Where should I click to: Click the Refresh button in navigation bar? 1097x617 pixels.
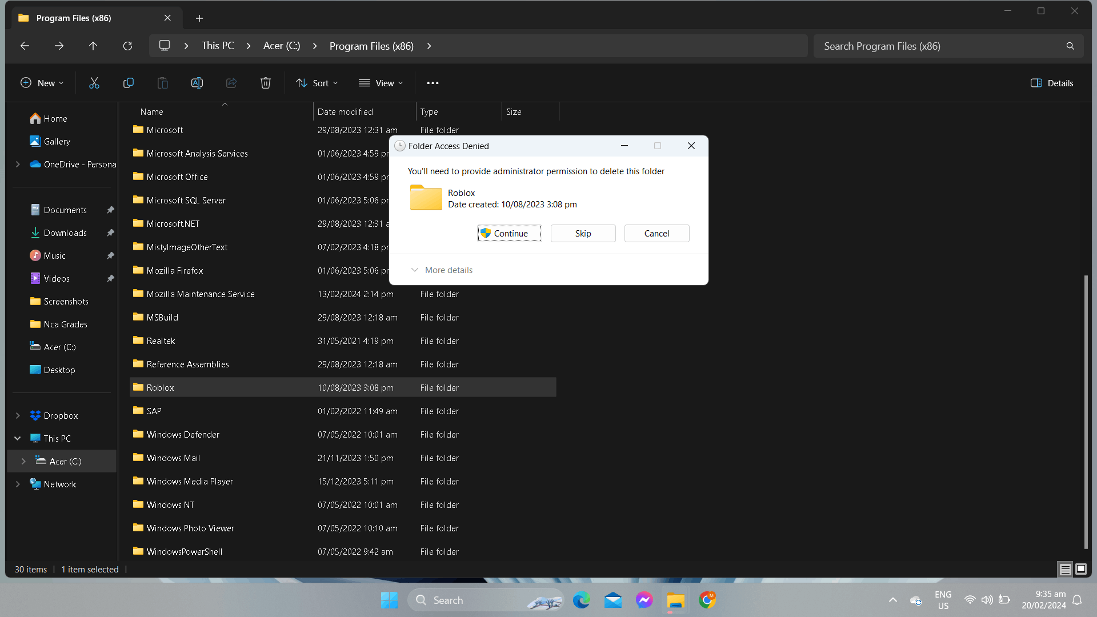pyautogui.click(x=127, y=46)
